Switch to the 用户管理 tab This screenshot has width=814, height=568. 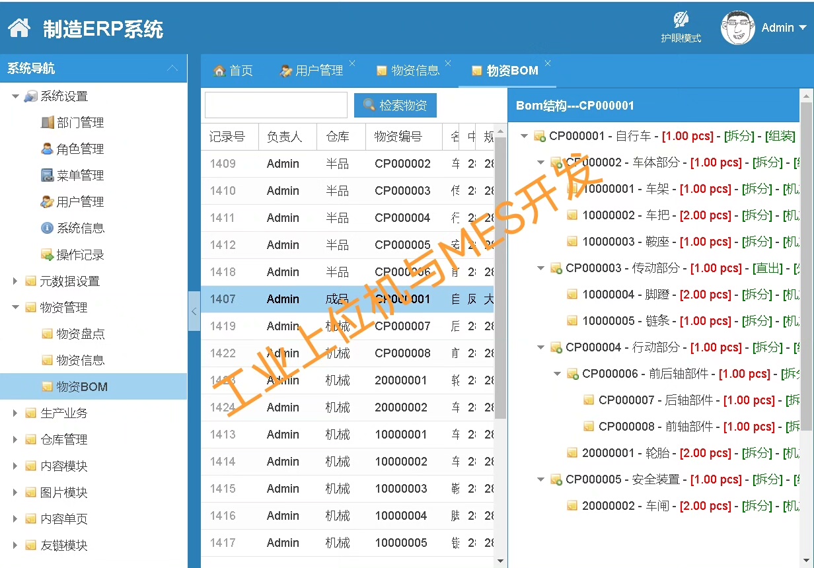point(313,71)
